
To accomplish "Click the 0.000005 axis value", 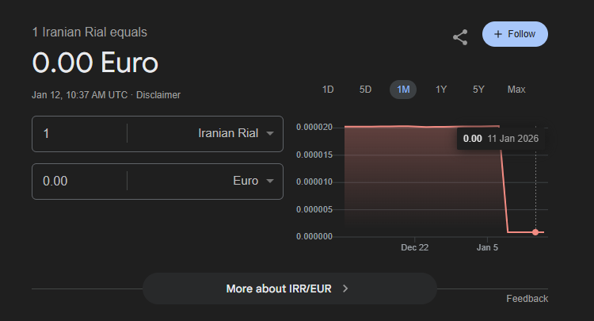I will pos(314,209).
